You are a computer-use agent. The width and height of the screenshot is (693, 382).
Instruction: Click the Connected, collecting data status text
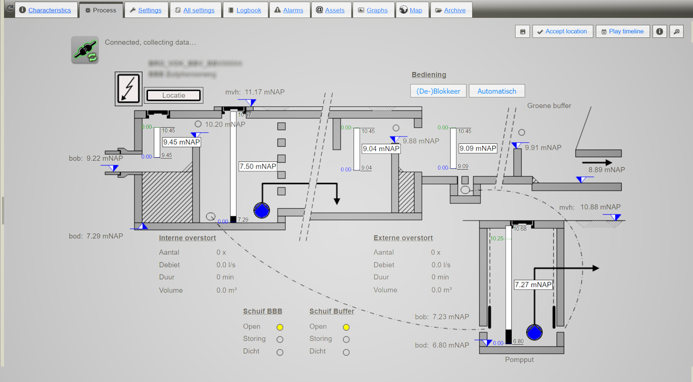coord(151,43)
